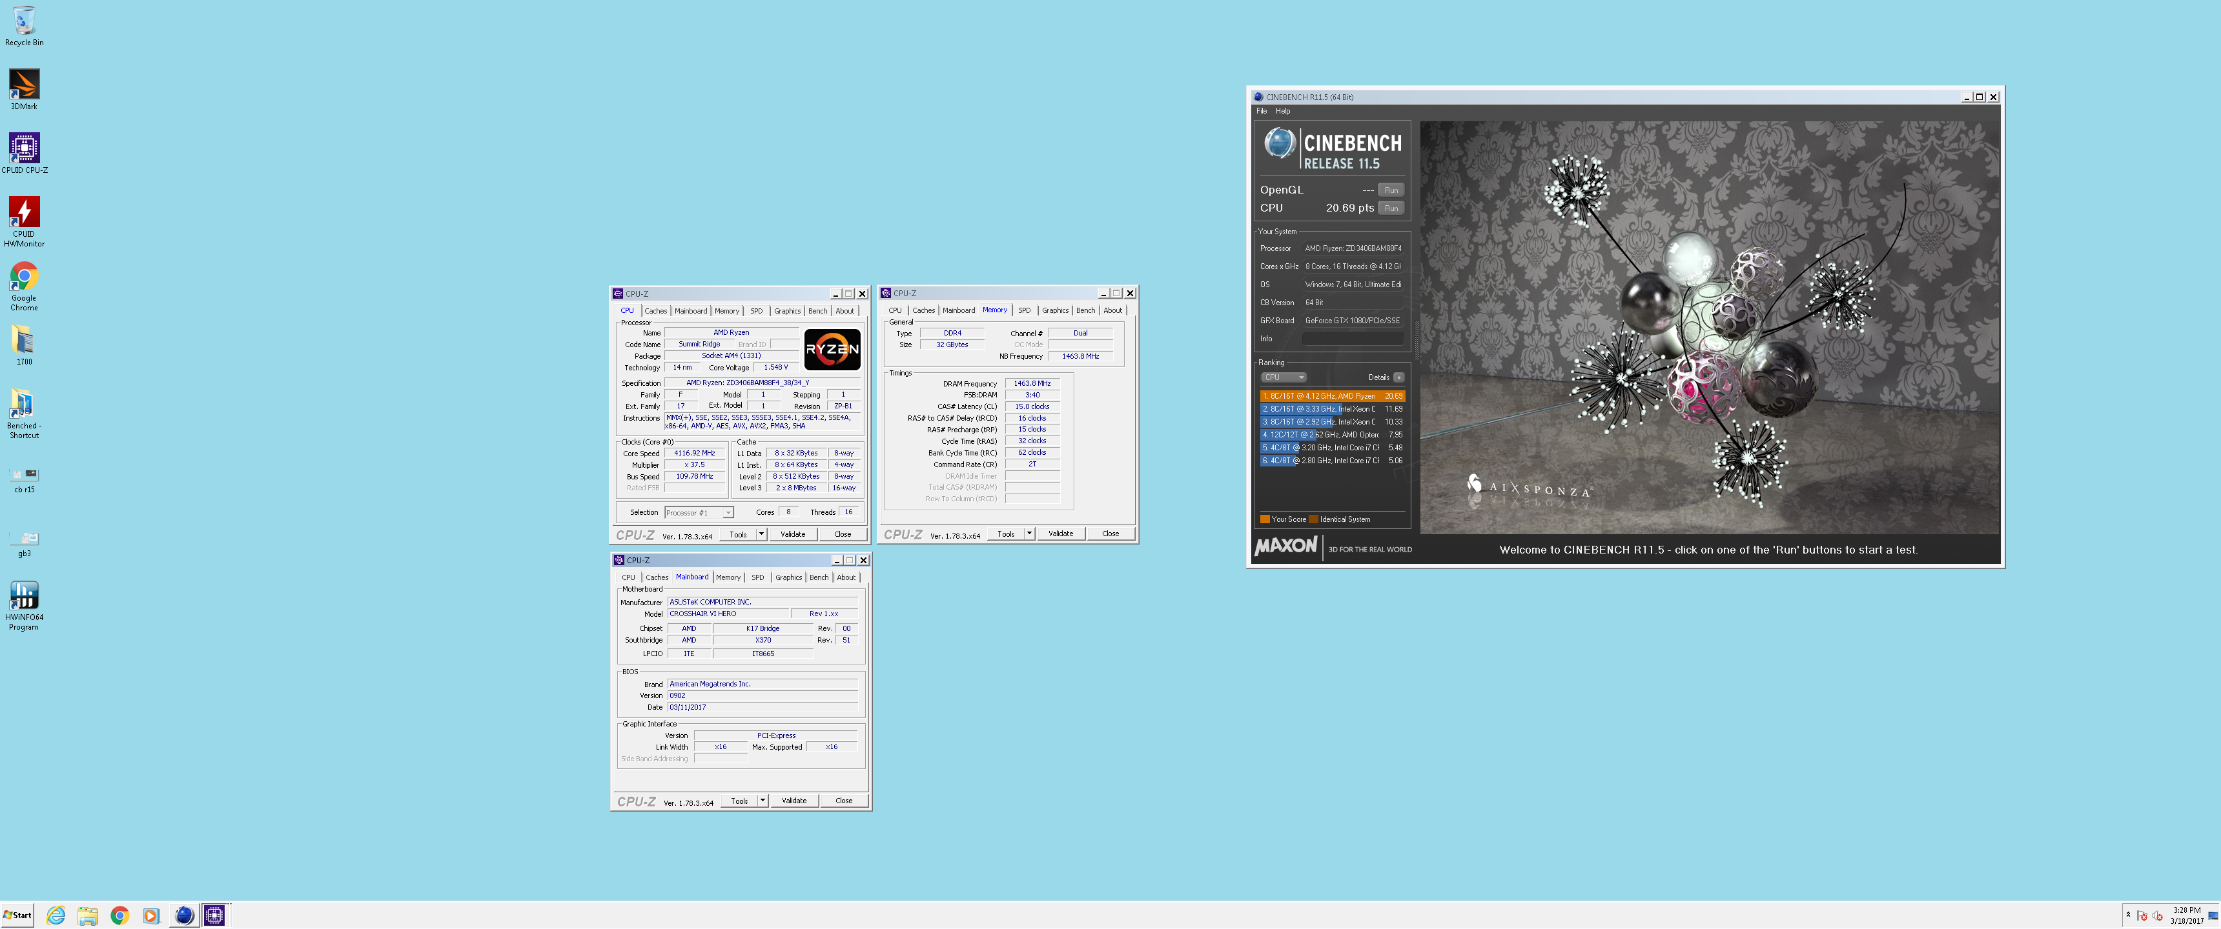Select the HWiNFO64 Program desktop icon
The width and height of the screenshot is (2221, 929).
pyautogui.click(x=24, y=606)
